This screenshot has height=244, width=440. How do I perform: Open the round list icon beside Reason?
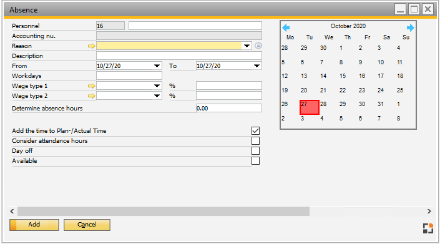click(258, 46)
